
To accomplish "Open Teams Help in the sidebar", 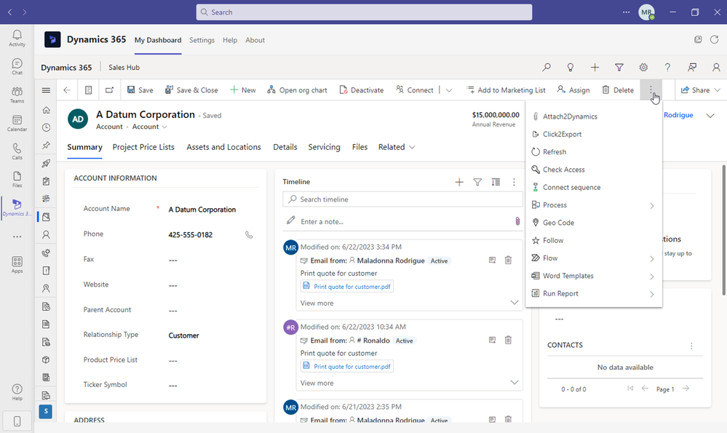I will pos(17,392).
